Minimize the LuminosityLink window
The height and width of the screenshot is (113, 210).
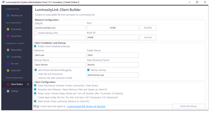coord(189,2)
